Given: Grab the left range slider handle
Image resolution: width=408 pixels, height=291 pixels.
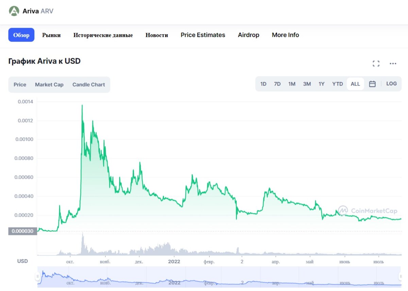Looking at the screenshot, I should [38, 276].
